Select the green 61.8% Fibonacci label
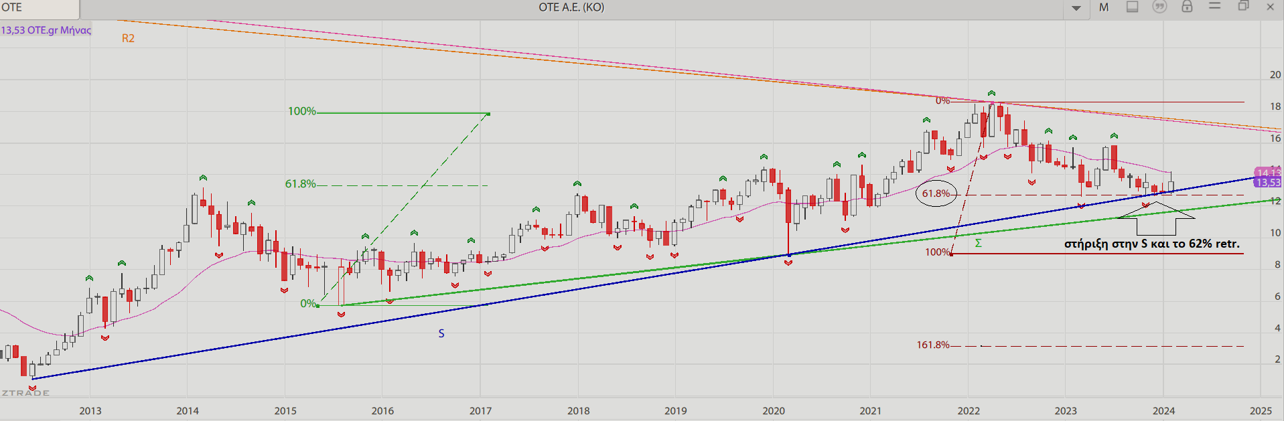The height and width of the screenshot is (421, 1284). 300,183
